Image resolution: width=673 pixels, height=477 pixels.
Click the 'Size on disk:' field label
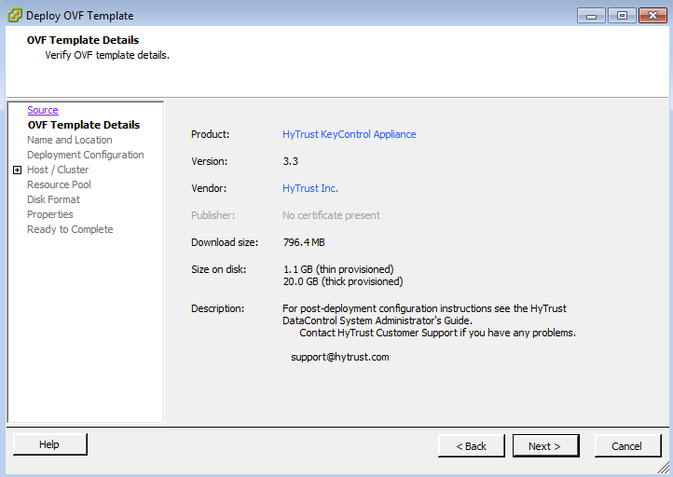(x=218, y=269)
